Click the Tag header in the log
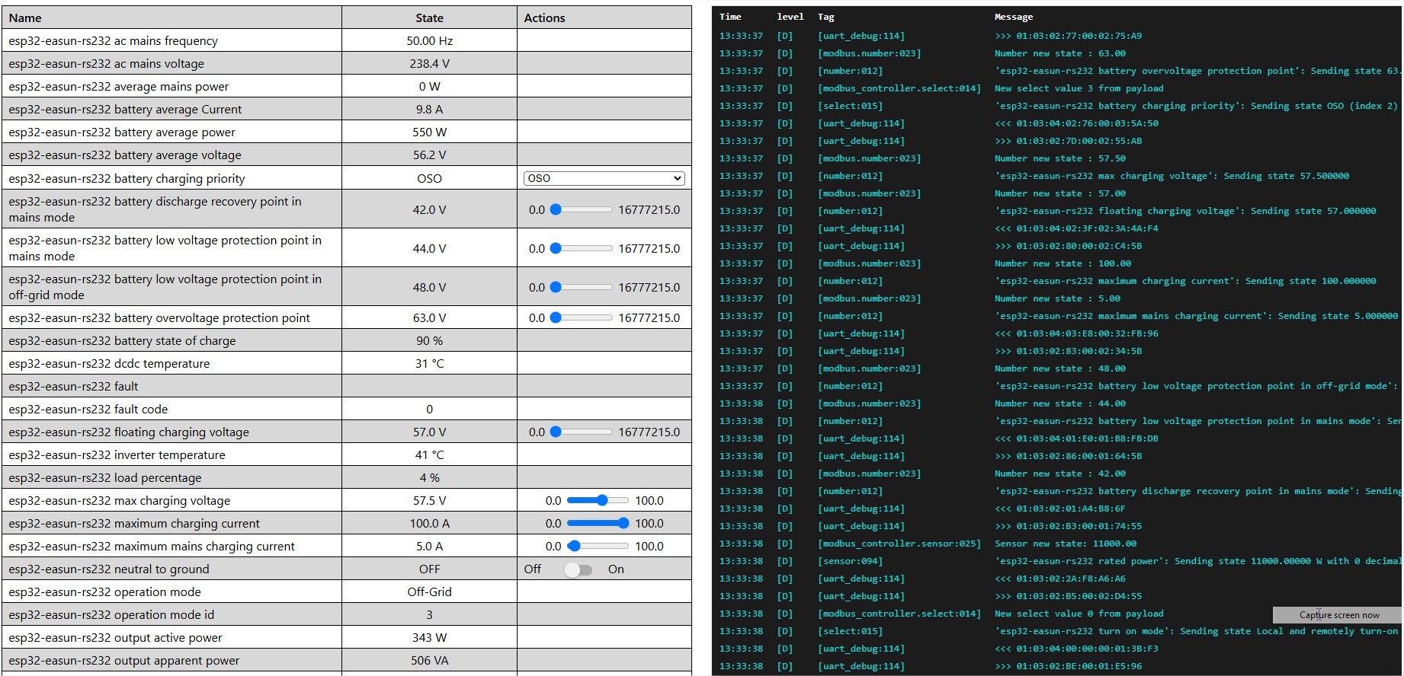Image resolution: width=1404 pixels, height=676 pixels. pyautogui.click(x=825, y=17)
